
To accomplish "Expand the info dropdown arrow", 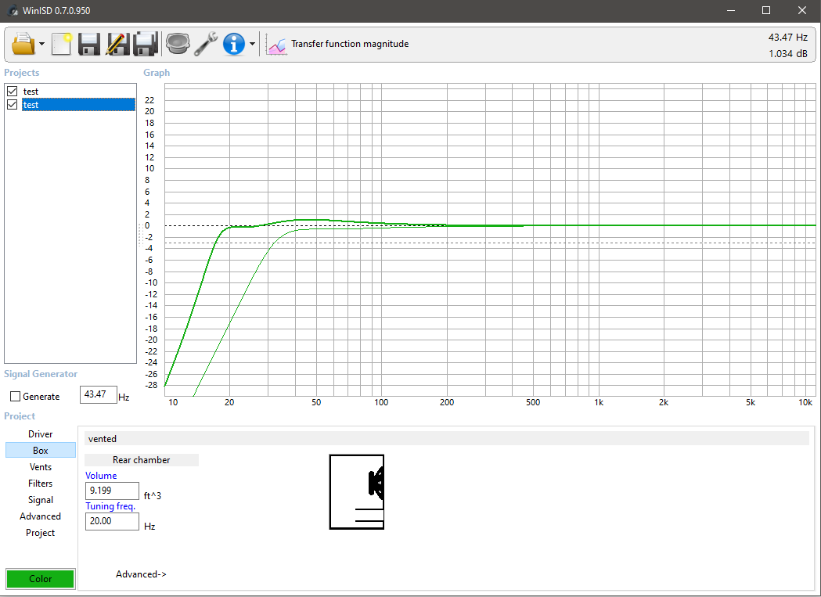I will click(x=252, y=44).
